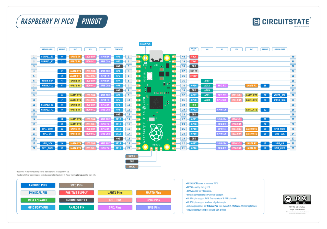Click the SWD Pins legend swatch
Screen dimensions: 327x229
[76, 185]
